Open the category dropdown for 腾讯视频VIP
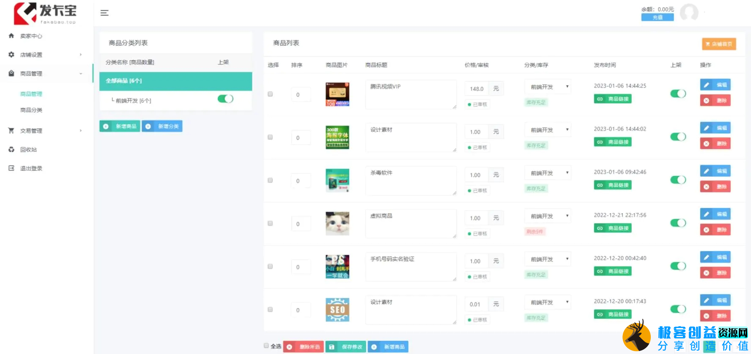The height and width of the screenshot is (354, 751). 548,87
